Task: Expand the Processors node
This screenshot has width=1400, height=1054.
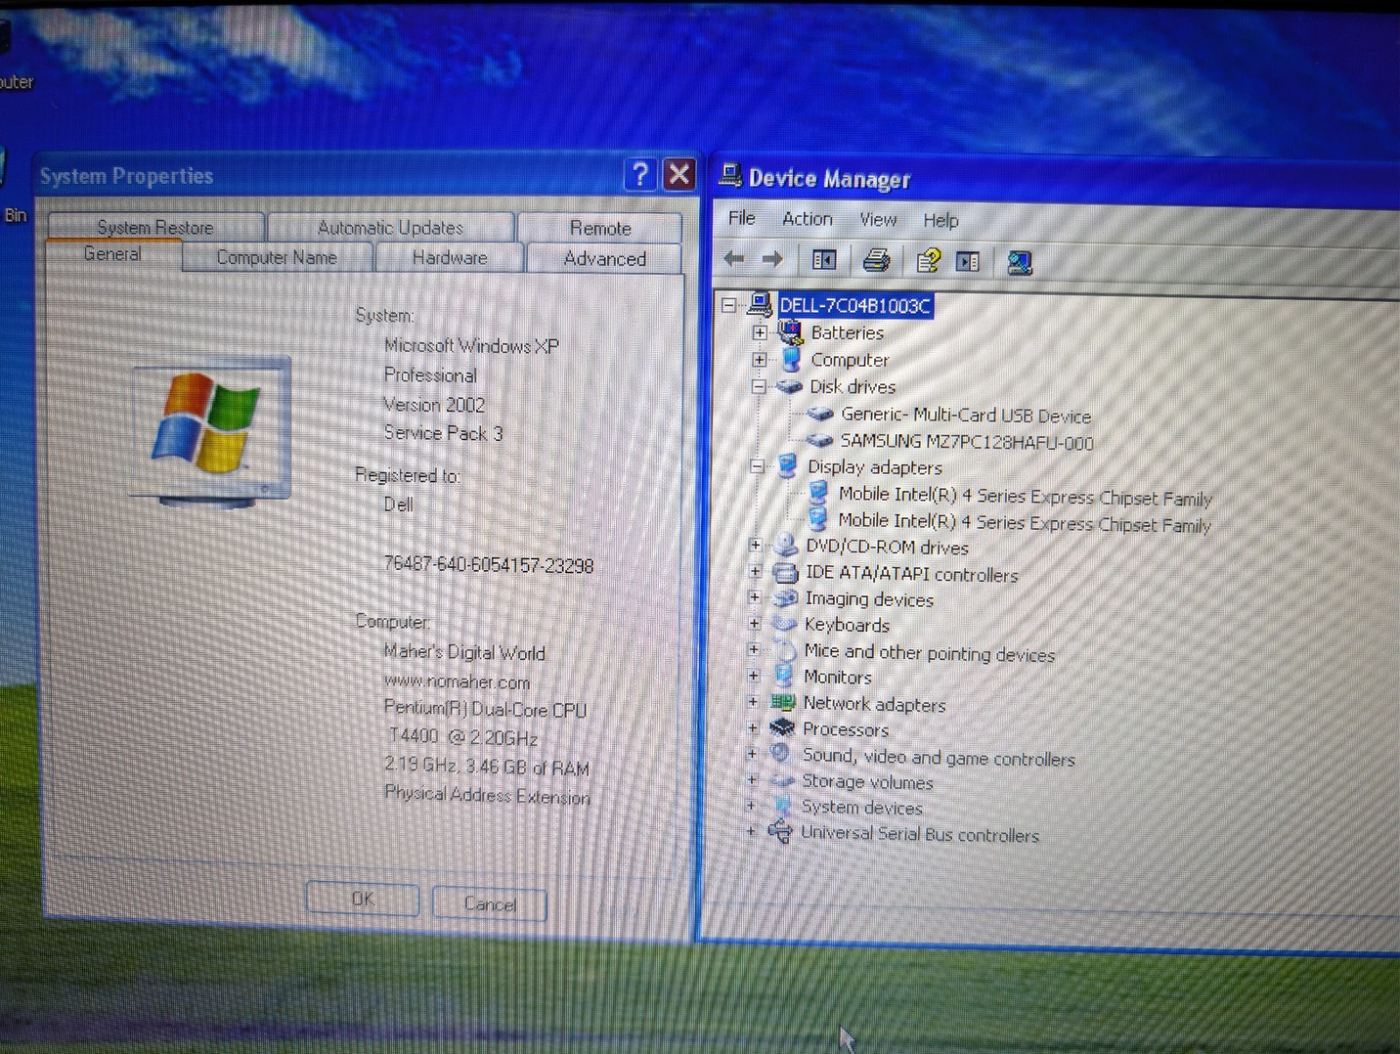Action: (753, 727)
